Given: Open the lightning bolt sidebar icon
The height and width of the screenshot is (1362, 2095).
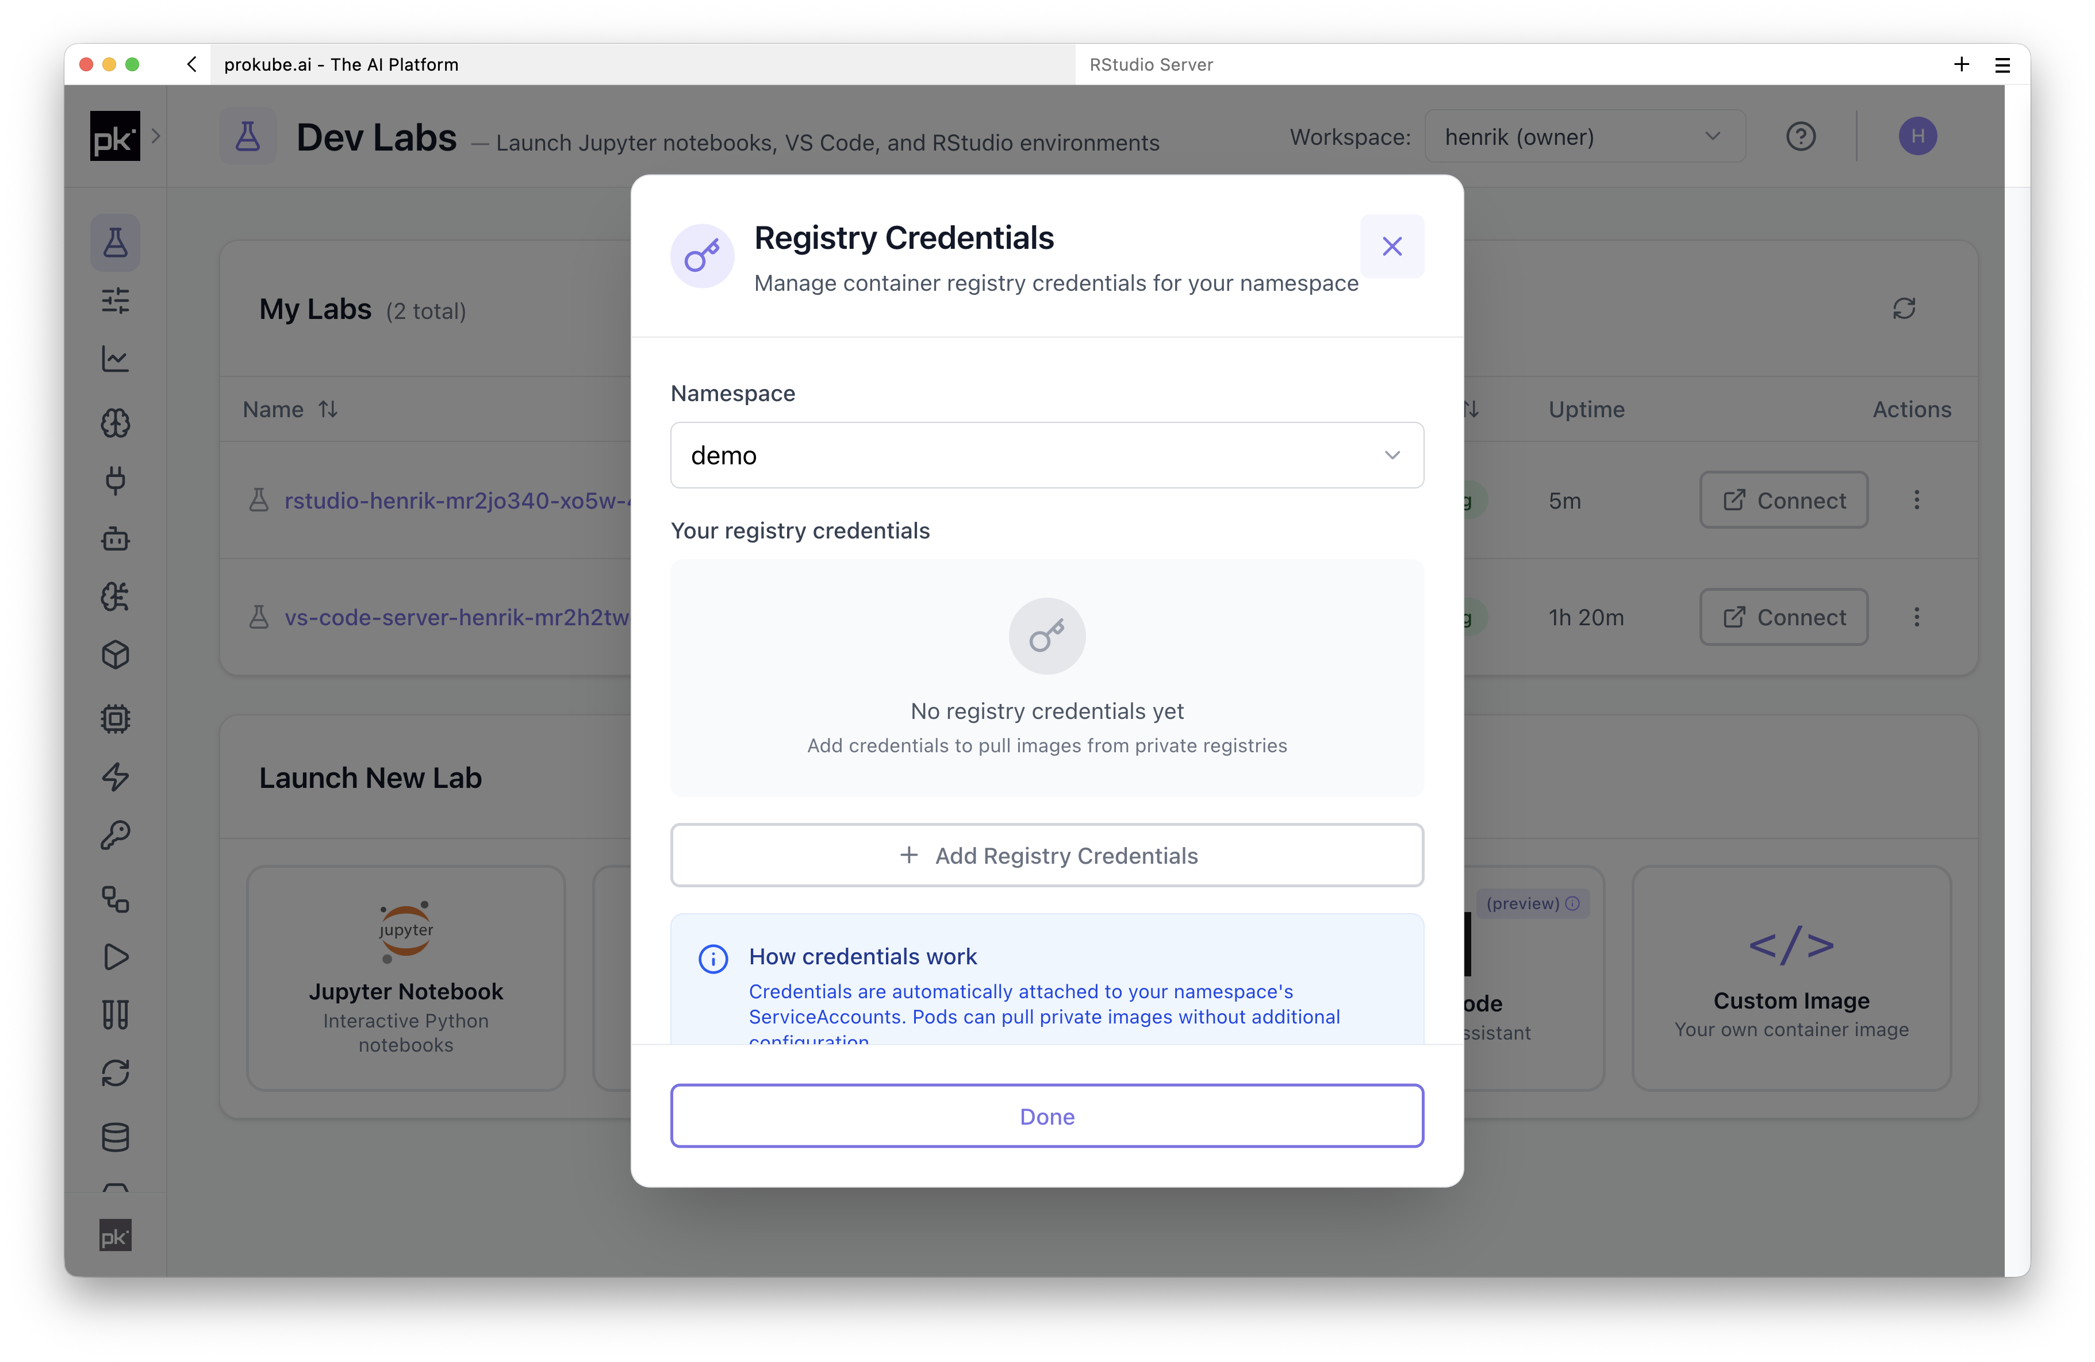Looking at the screenshot, I should (x=116, y=777).
